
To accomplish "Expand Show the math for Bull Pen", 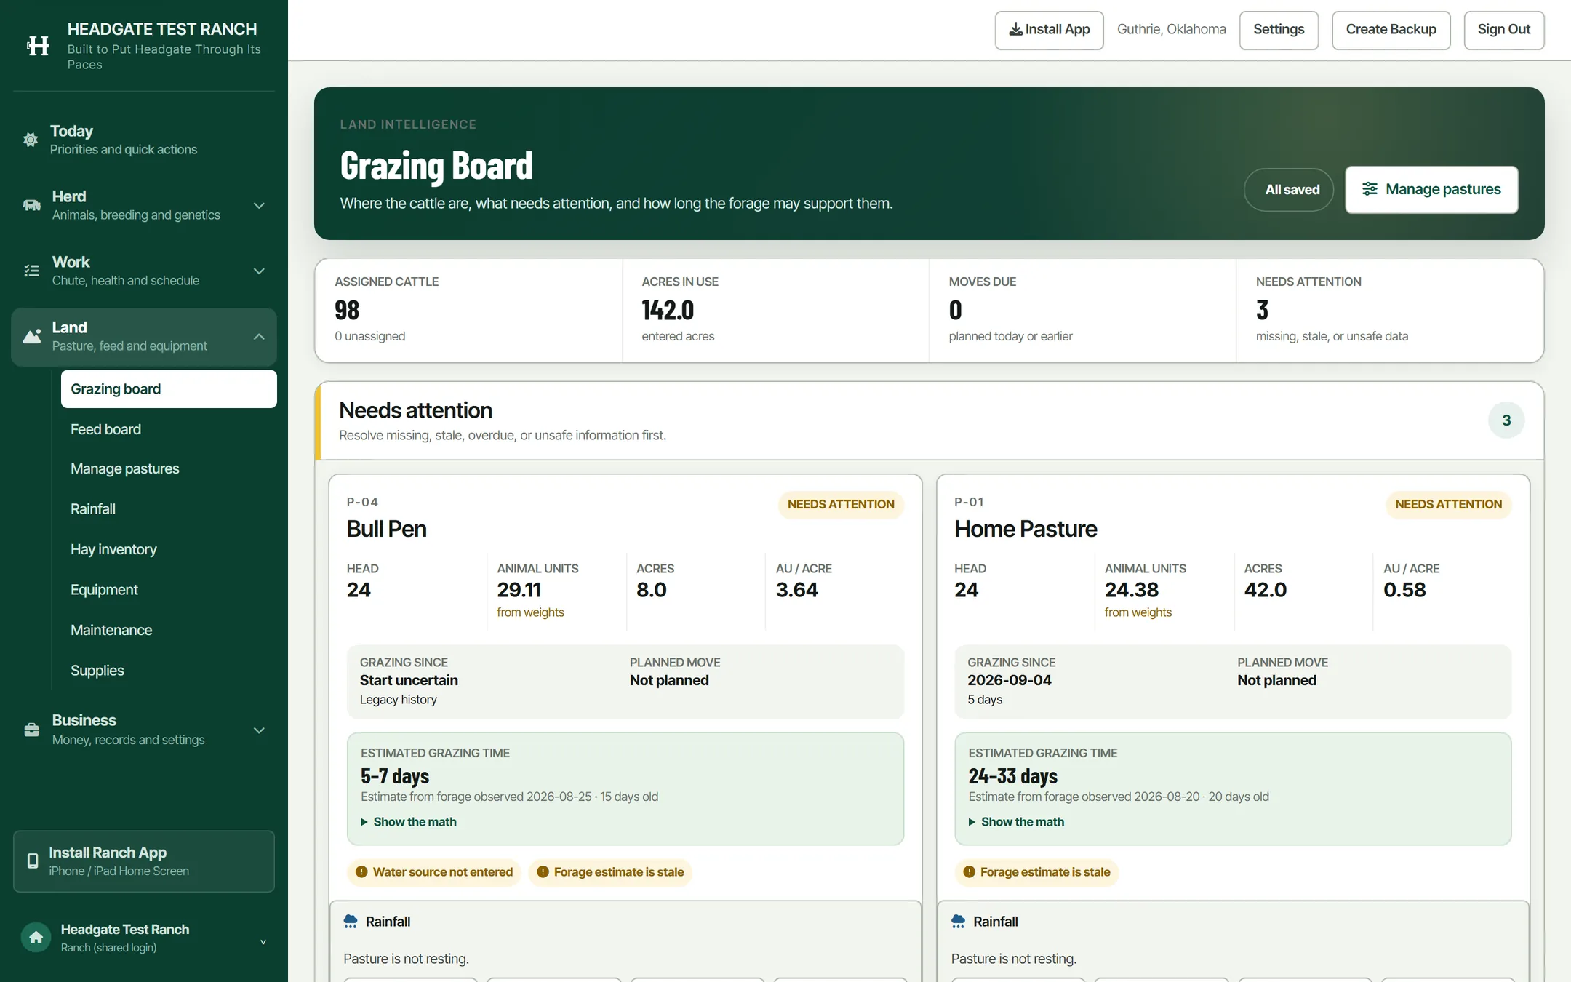I will (x=409, y=822).
